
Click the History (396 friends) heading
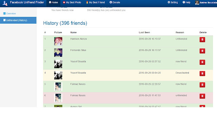point(65,23)
